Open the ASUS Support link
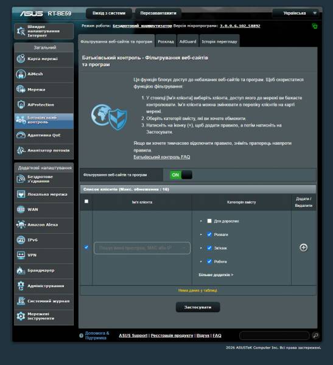Screen dimensions: 333x365 133,335
